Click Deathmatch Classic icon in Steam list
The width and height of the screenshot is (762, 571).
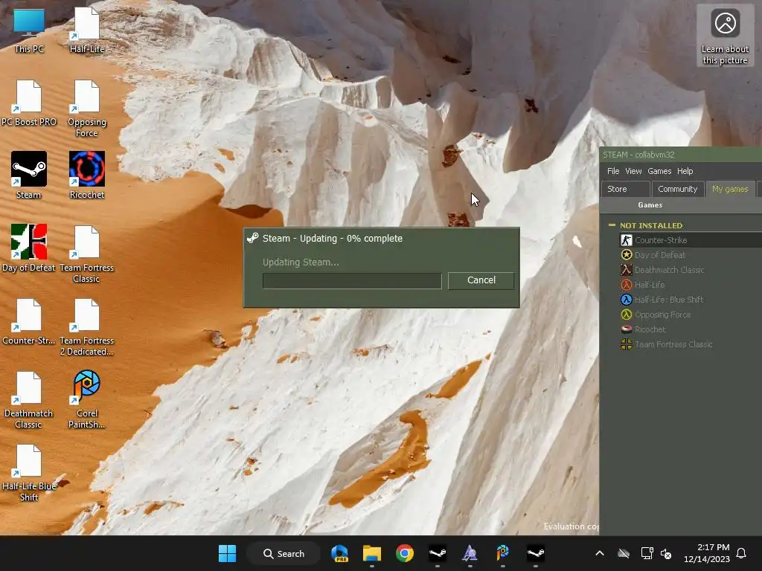tap(627, 269)
